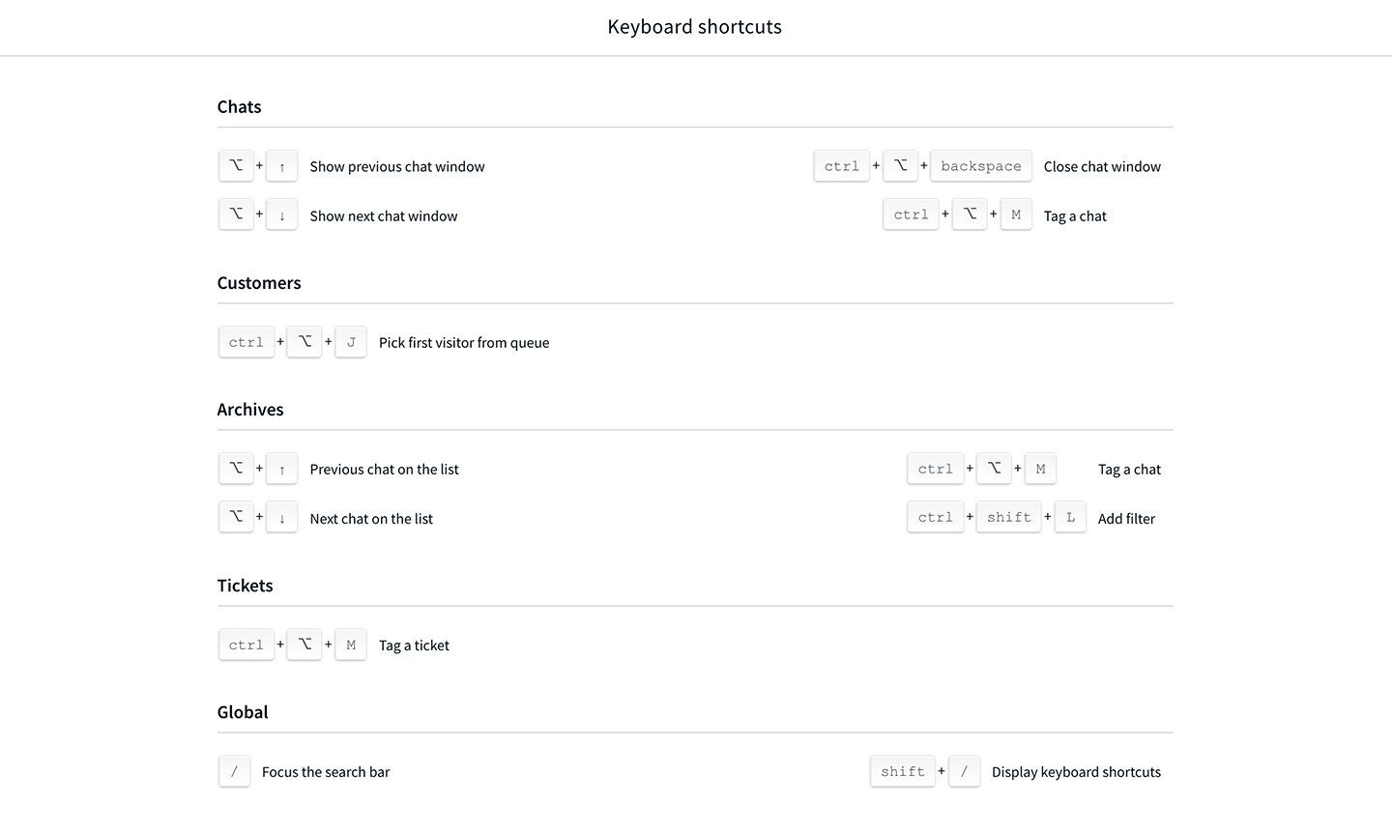This screenshot has width=1392, height=831.
Task: Click the ctrl key in Chats section Tag a chat
Action: coord(911,215)
